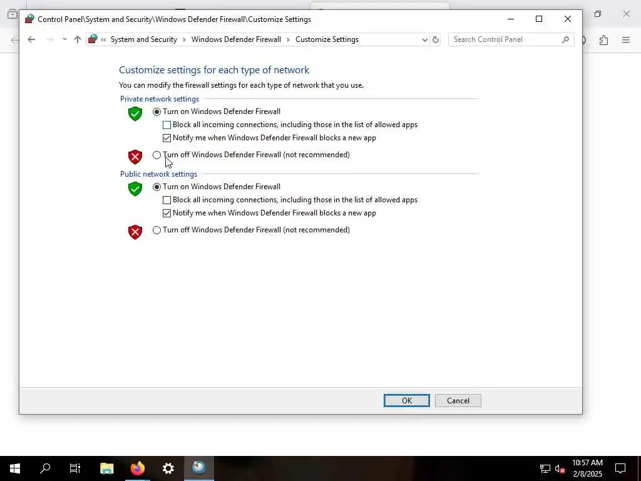Focus the Search Control Panel field
641x481 pixels.
(511, 39)
